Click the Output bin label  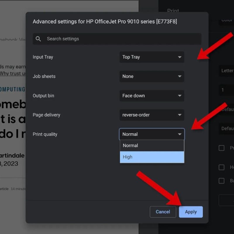pyautogui.click(x=43, y=96)
